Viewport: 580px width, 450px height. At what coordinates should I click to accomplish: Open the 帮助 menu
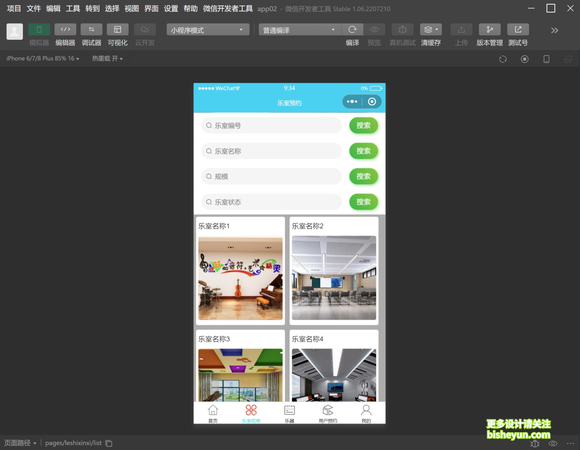191,9
